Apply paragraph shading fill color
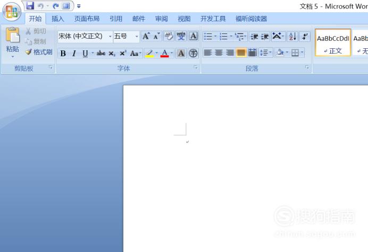Viewport: 368px width, 252px height. (x=281, y=53)
